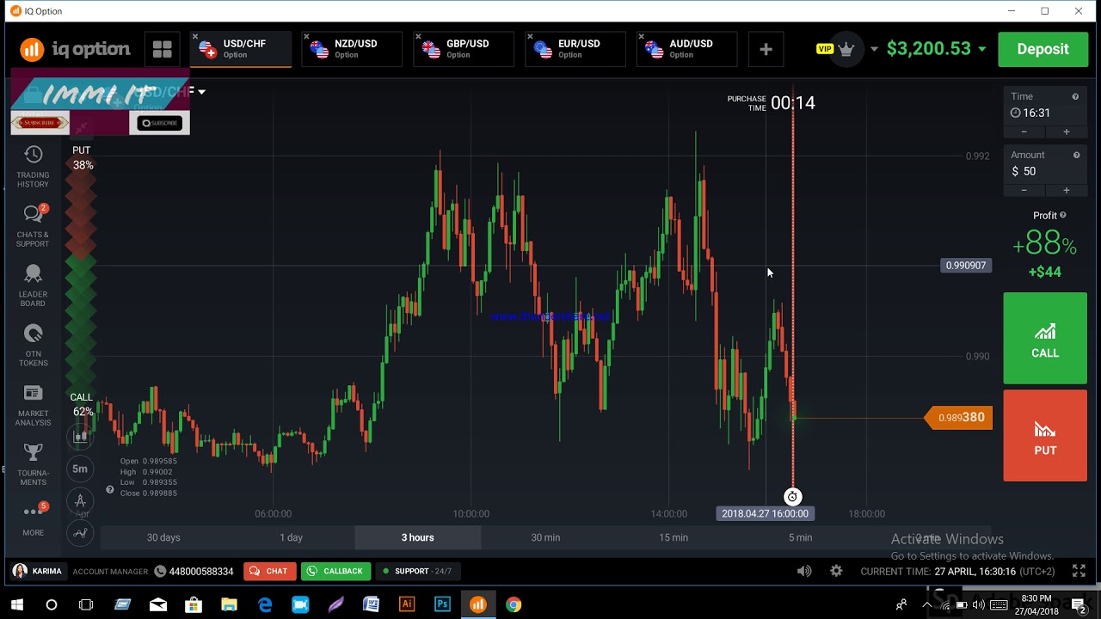Select 3 hours chart range

417,537
